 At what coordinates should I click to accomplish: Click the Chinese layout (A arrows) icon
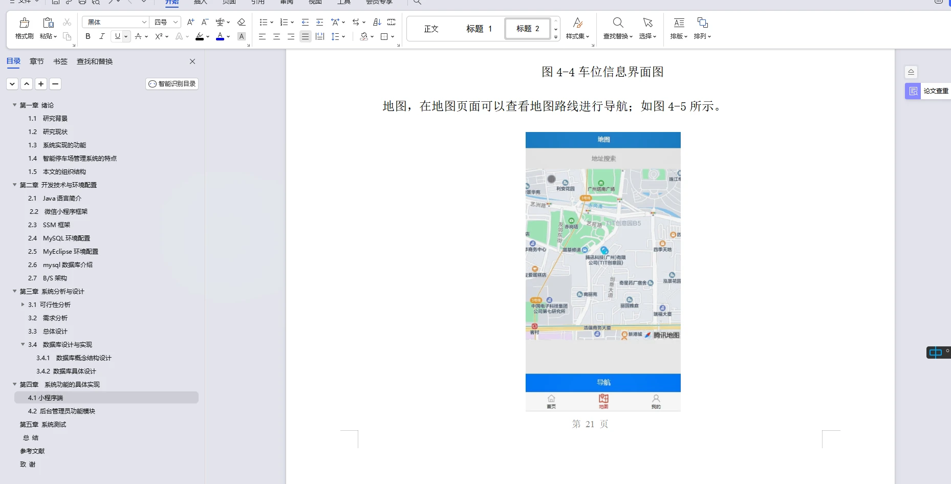335,22
